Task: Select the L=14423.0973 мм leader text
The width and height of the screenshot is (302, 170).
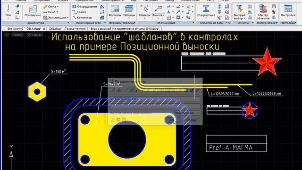Action: pos(267,93)
